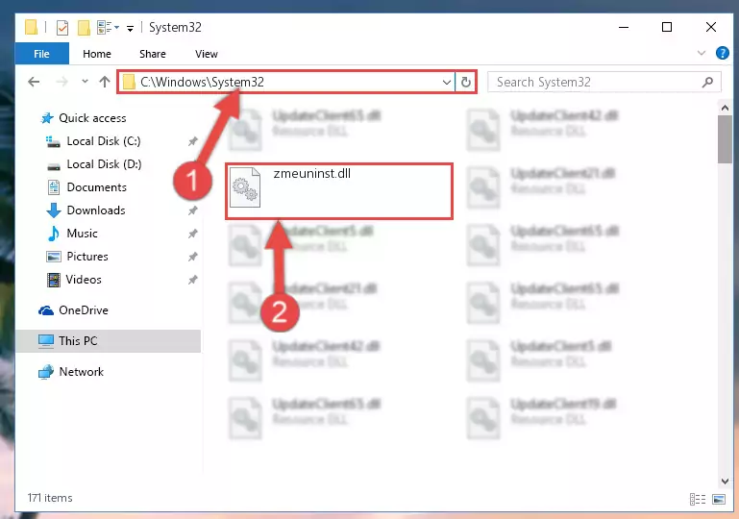This screenshot has width=739, height=519.
Task: Click the search magnifier icon
Action: click(707, 82)
